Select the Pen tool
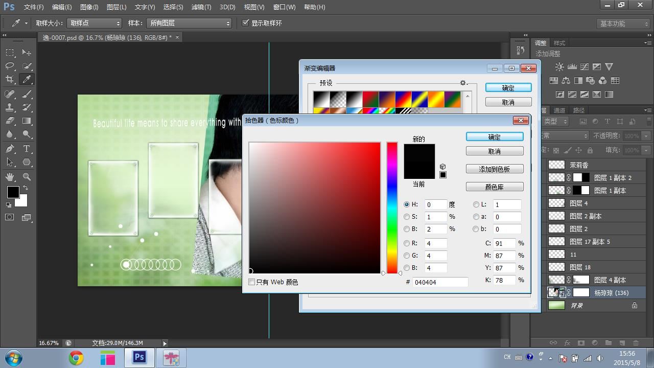Image resolution: width=654 pixels, height=368 pixels. point(10,149)
